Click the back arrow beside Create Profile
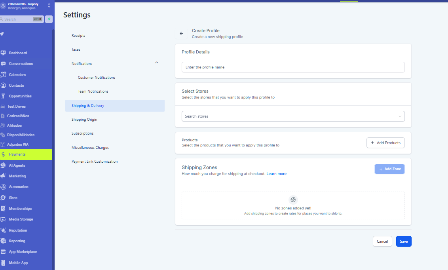The width and height of the screenshot is (448, 270). click(182, 34)
